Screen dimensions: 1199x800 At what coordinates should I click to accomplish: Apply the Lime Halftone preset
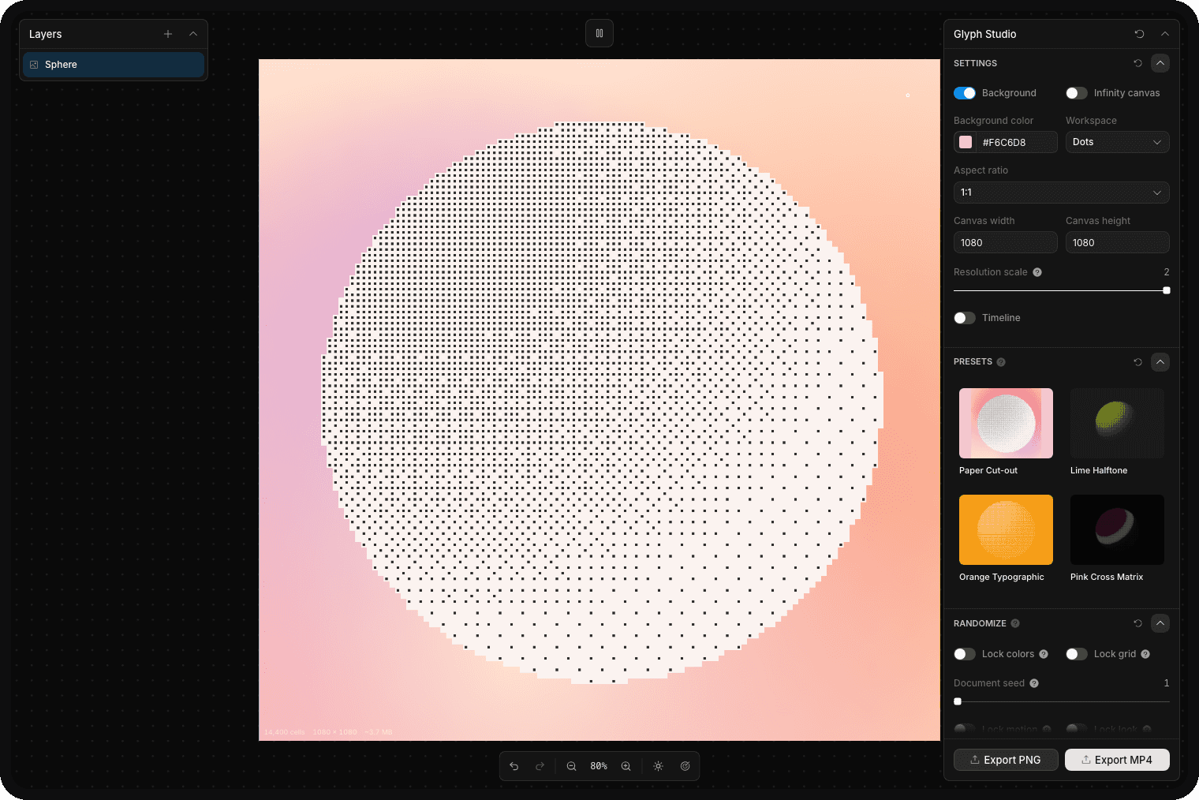click(1117, 423)
